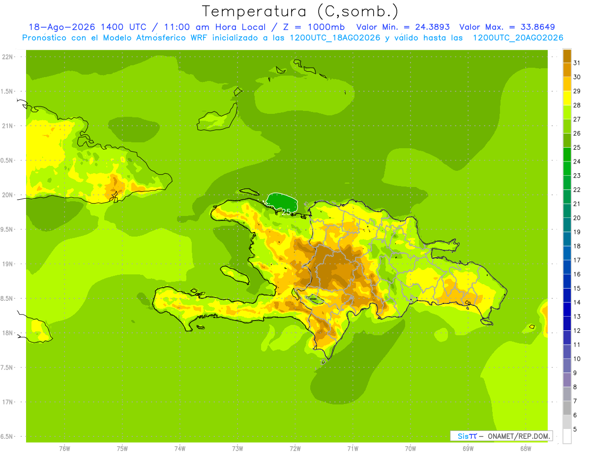Pick the legend color between 6 and 7

pyautogui.click(x=567, y=408)
